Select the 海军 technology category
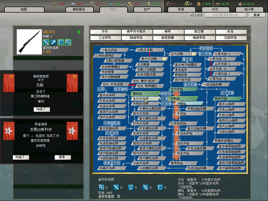This screenshot has width=268, height=201. click(168, 31)
